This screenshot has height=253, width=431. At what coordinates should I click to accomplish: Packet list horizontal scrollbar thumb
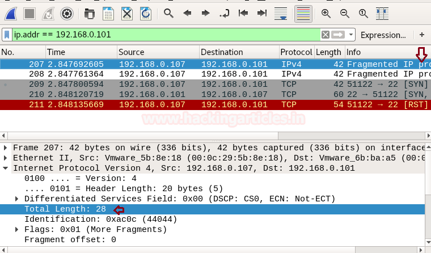tap(143, 136)
